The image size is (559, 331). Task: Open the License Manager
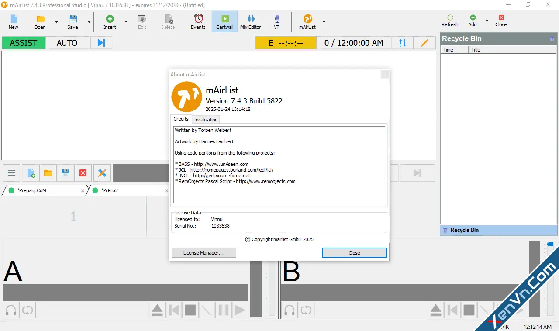pyautogui.click(x=204, y=253)
